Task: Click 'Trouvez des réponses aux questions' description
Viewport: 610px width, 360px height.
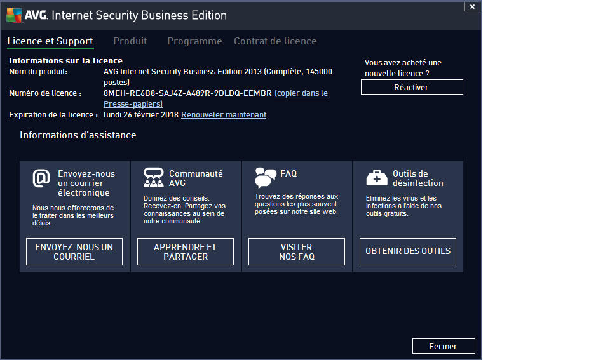Action: pos(296,204)
